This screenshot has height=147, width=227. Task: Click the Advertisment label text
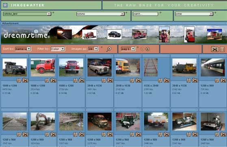(x=10, y=23)
